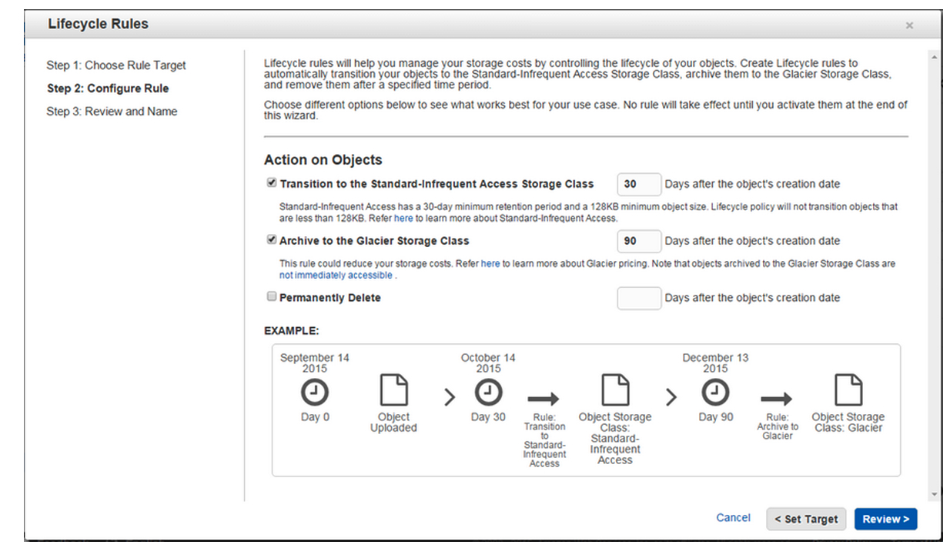Click the Day 0 clock icon
Screen dimensions: 950x548
(x=314, y=393)
